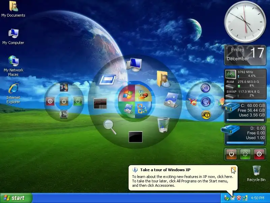Viewport: 270px width, 203px height.
Task: Click the info icon in the tour balloon
Action: click(x=135, y=170)
